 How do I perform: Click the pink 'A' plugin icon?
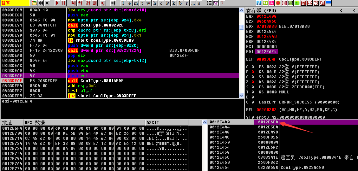pos(272,3)
